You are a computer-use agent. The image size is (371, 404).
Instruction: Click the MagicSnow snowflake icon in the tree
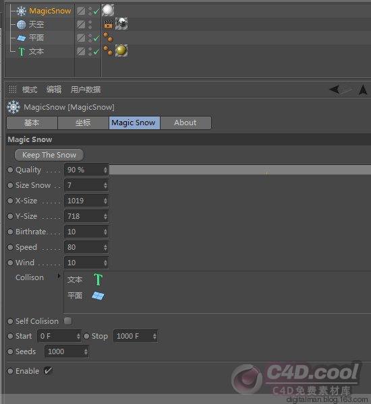pyautogui.click(x=21, y=11)
